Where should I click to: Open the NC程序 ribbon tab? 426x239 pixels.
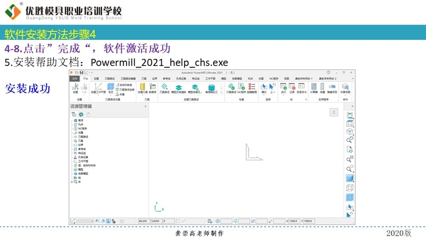coord(274,79)
